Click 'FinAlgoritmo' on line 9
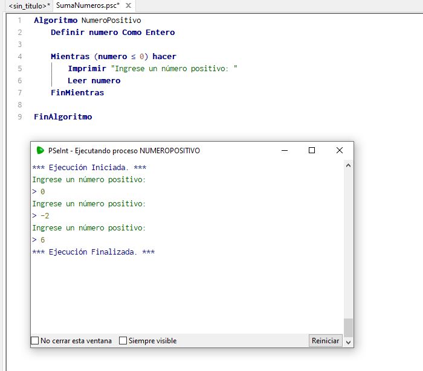This screenshot has height=371, width=423. coord(63,117)
